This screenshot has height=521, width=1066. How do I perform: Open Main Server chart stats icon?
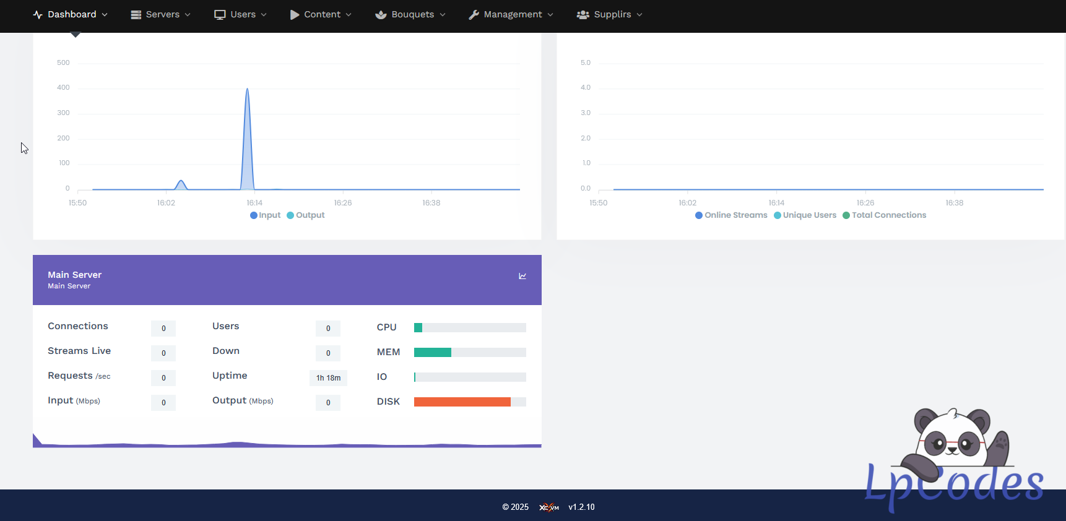522,276
